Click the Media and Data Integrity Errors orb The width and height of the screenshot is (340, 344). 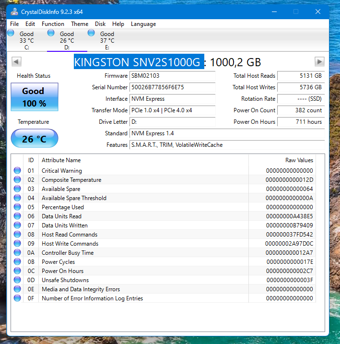[17, 289]
